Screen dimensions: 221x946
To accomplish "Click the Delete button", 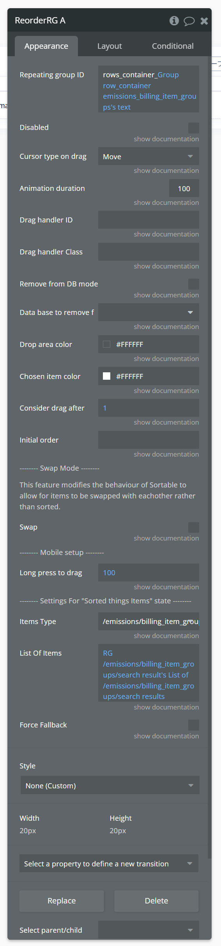I will (x=156, y=901).
